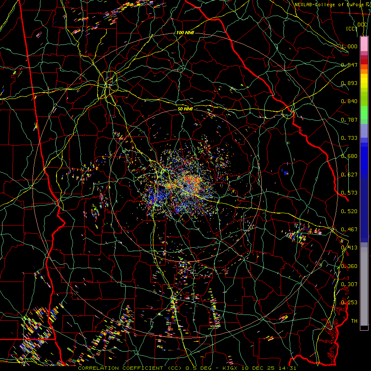The height and width of the screenshot is (371, 371).
Task: Click the 0.733 scale value
Action: point(349,138)
